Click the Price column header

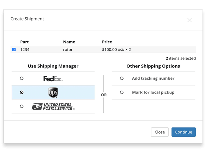(x=107, y=42)
